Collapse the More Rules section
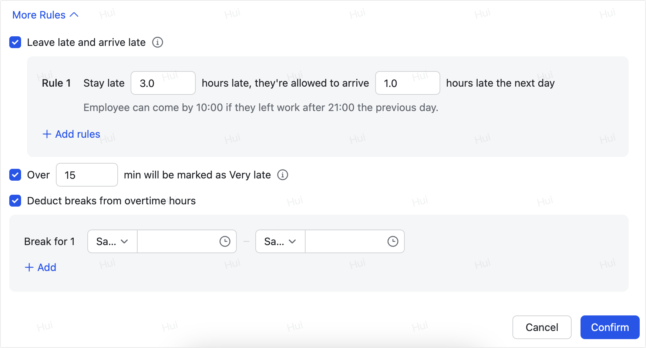This screenshot has height=348, width=646. pos(44,15)
